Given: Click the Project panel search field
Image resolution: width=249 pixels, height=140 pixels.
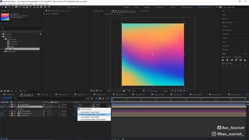Looking at the screenshot, I should coord(21,28).
